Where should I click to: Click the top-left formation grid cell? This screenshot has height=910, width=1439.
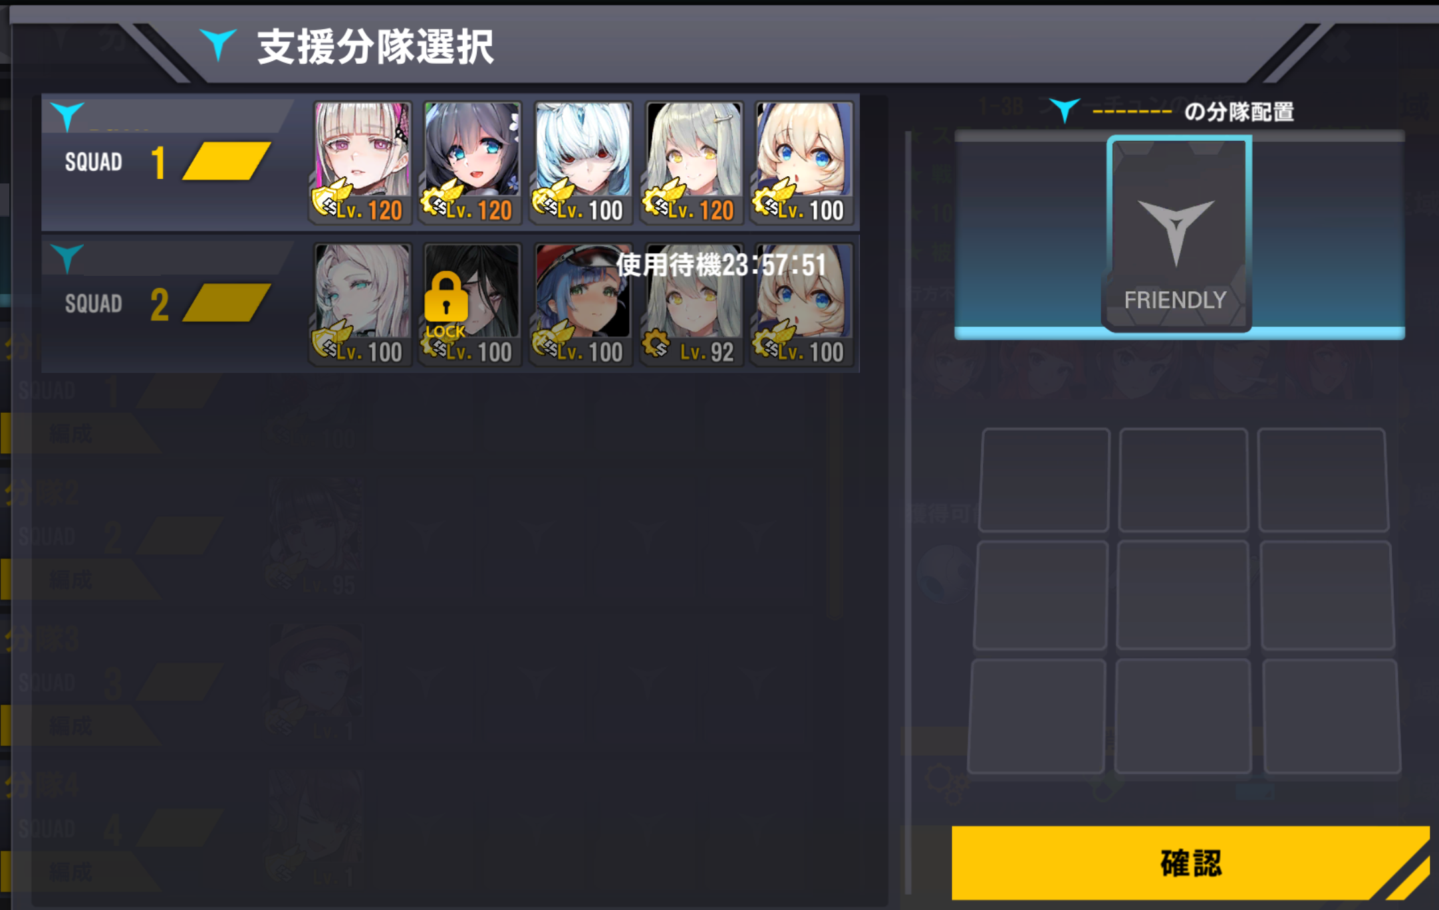click(1044, 479)
